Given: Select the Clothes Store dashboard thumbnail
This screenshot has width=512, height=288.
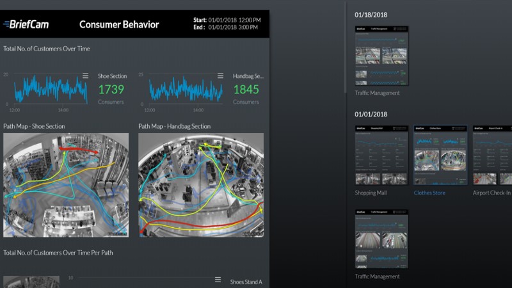Looking at the screenshot, I should pyautogui.click(x=440, y=155).
